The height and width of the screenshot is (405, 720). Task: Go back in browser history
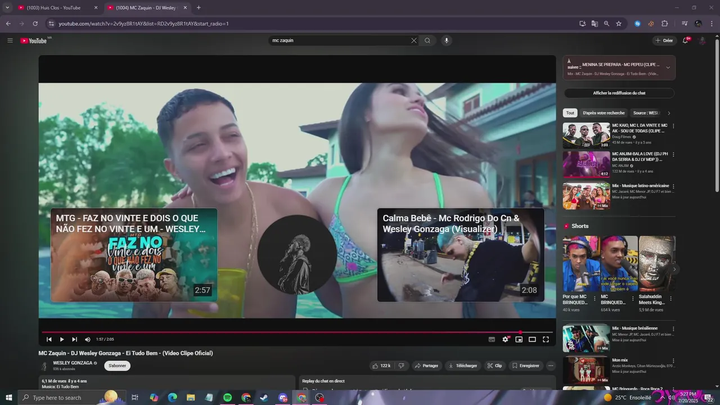[8, 24]
